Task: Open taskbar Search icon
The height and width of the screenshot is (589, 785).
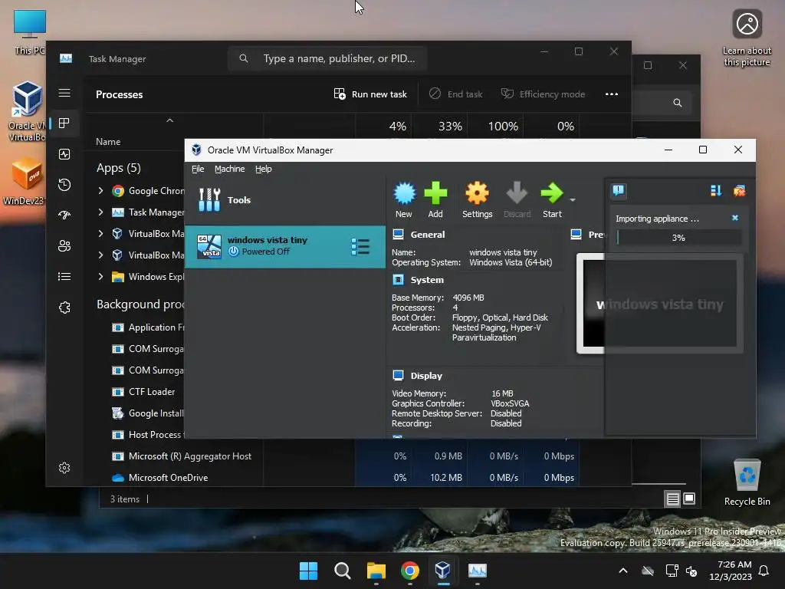Action: [343, 571]
